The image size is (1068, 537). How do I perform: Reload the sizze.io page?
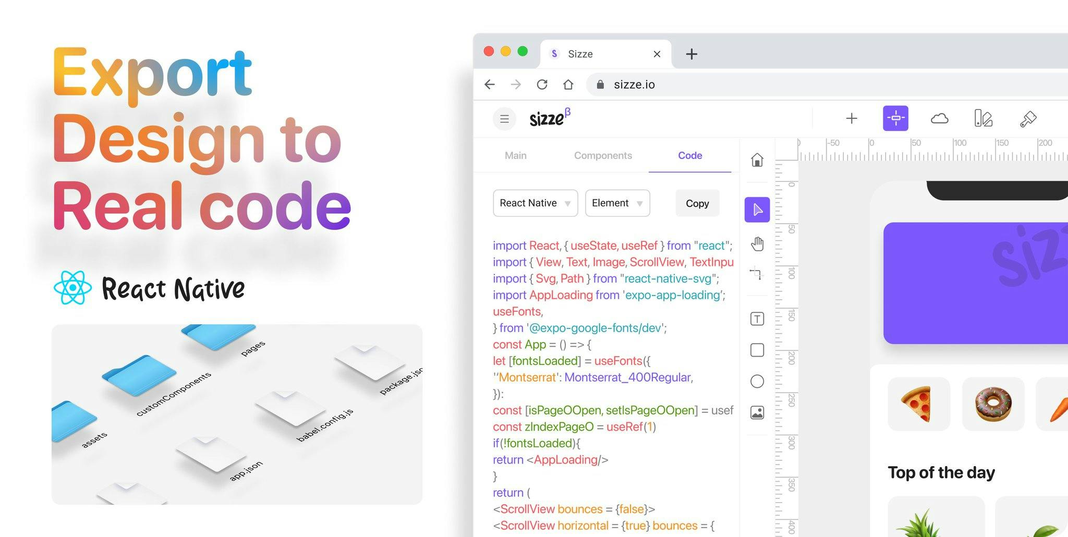542,84
